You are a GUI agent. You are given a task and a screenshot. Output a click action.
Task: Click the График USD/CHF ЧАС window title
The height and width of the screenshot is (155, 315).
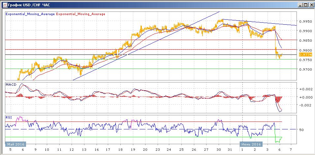(29, 5)
